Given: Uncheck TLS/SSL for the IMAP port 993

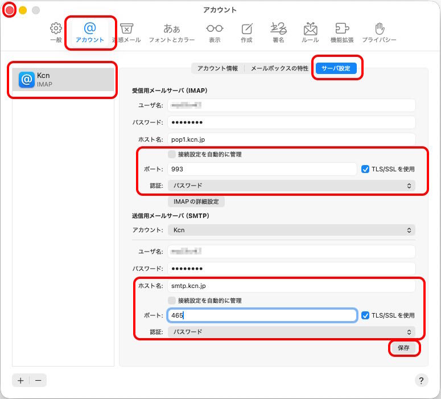Looking at the screenshot, I should pyautogui.click(x=365, y=169).
